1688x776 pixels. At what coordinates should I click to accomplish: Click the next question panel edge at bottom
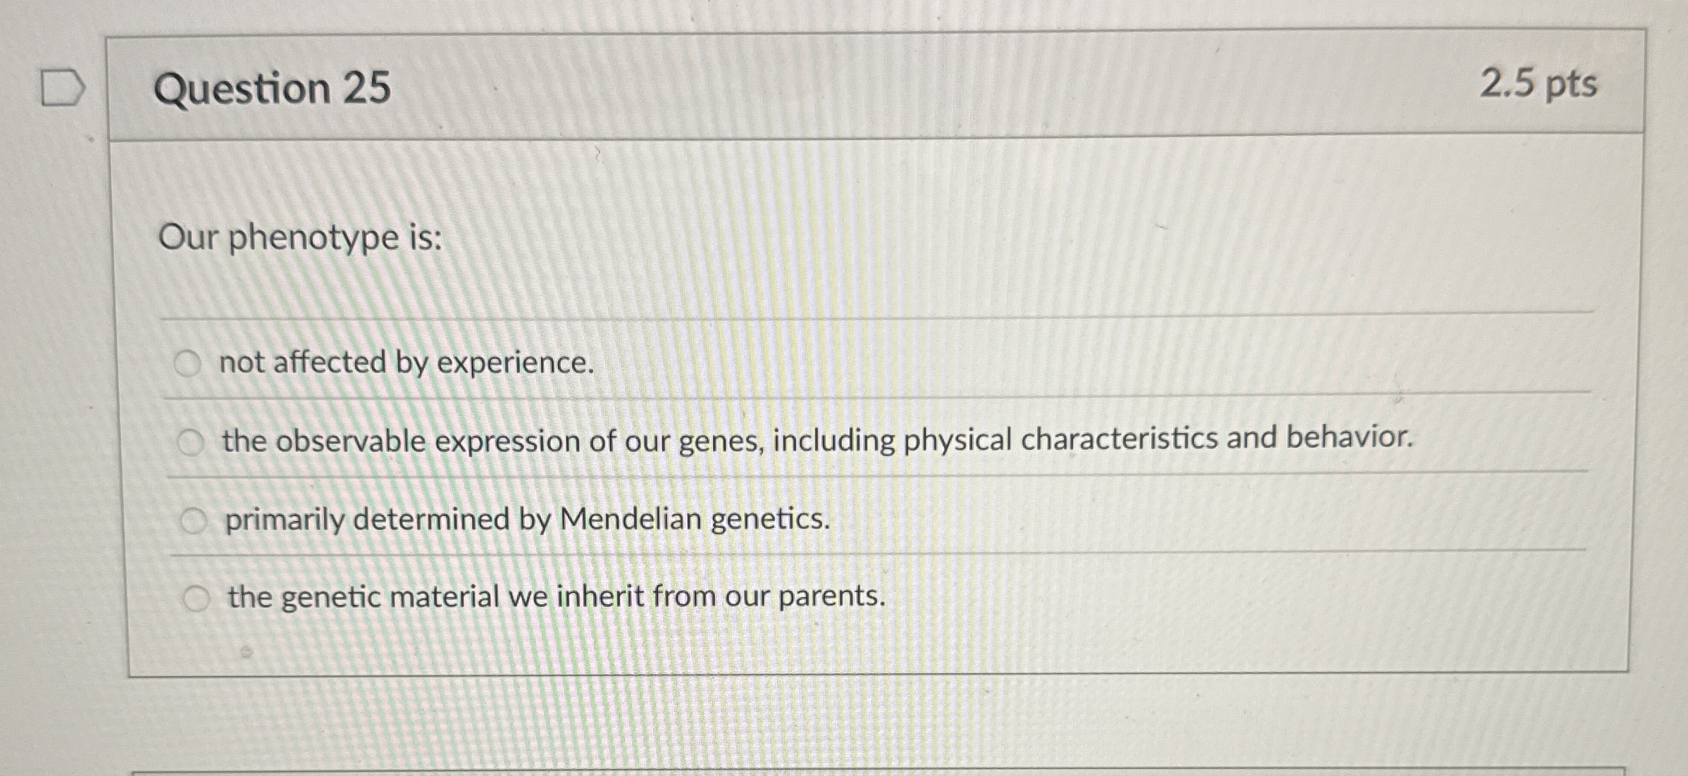pos(845,768)
